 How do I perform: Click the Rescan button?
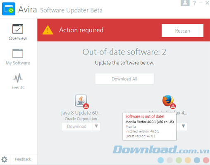click(182, 31)
